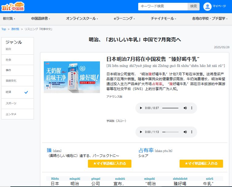
Task: Click the word 宣布 in the pinyin breakdown
Action: tap(118, 184)
